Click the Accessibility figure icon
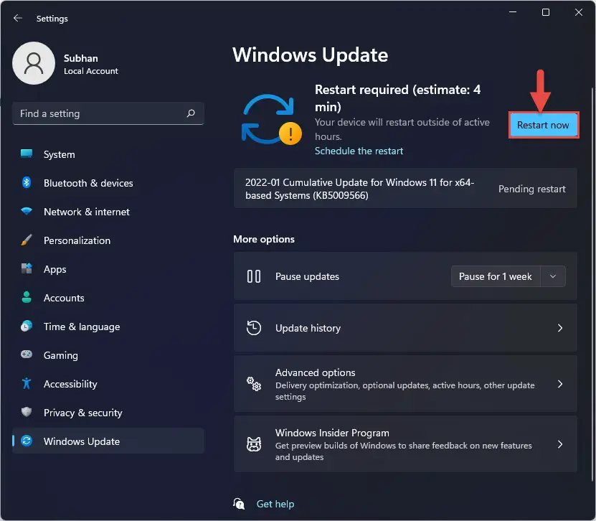Screen dimensions: 596x521 point(27,383)
